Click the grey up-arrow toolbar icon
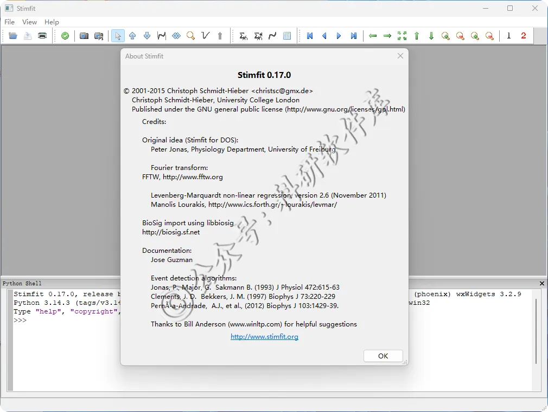Screen dimensions: 548x412 (x=220, y=36)
